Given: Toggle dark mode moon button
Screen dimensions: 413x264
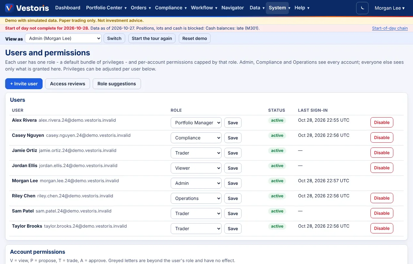Looking at the screenshot, I should click(362, 8).
